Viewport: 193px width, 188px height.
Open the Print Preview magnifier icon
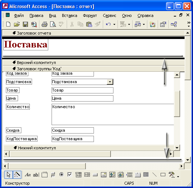(53, 24)
